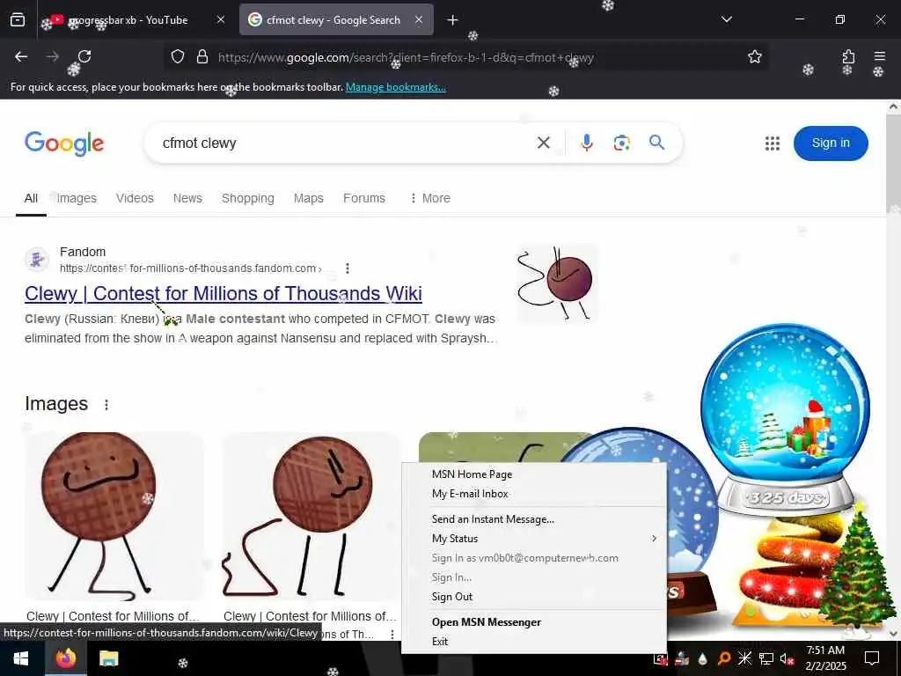The width and height of the screenshot is (901, 676).
Task: Open Clewy Contest for Millions wiki link
Action: (x=223, y=294)
